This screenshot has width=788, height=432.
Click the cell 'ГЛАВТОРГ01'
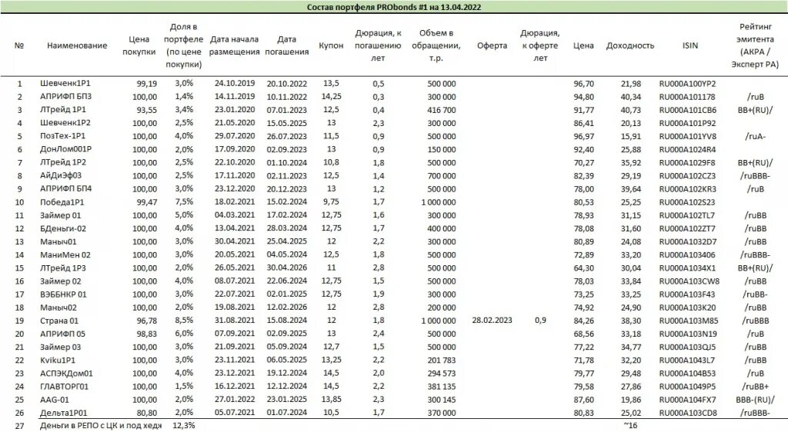coord(65,387)
